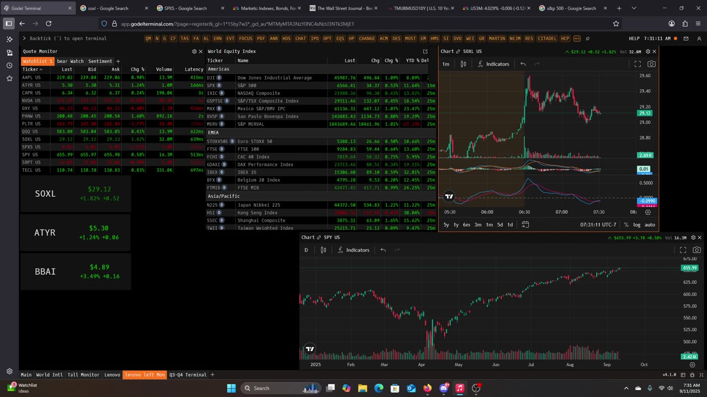Image resolution: width=707 pixels, height=397 pixels.
Task: Open Indicators in the SPY chart
Action: 353,250
